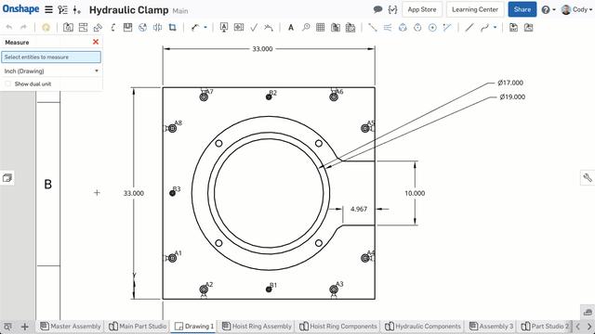The height and width of the screenshot is (334, 595).
Task: Open the App Store
Action: 422,9
